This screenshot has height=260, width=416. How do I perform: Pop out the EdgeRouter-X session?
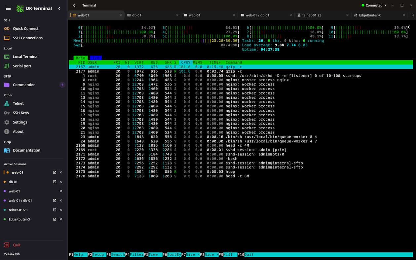click(55, 219)
